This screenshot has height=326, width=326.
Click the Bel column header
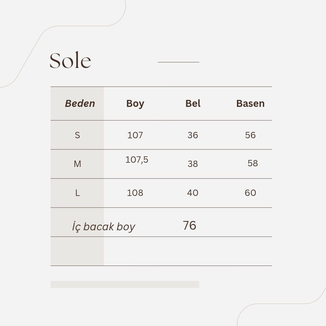(193, 103)
